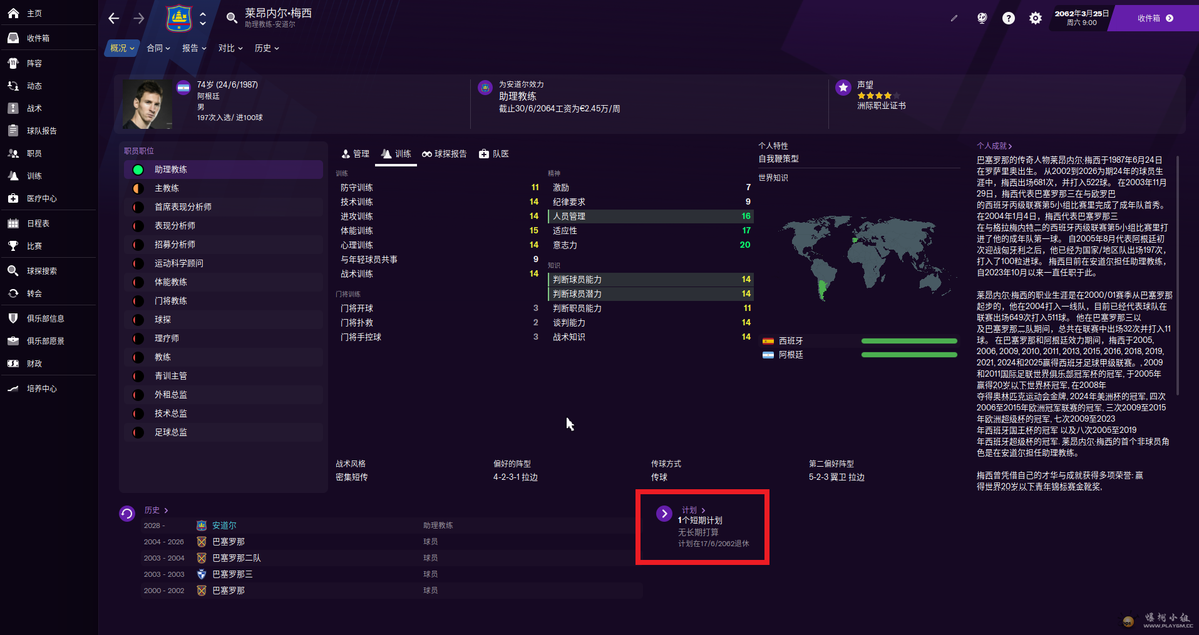Click the 西班牙 knowledge bar
Viewport: 1199px width, 635px height.
[909, 341]
